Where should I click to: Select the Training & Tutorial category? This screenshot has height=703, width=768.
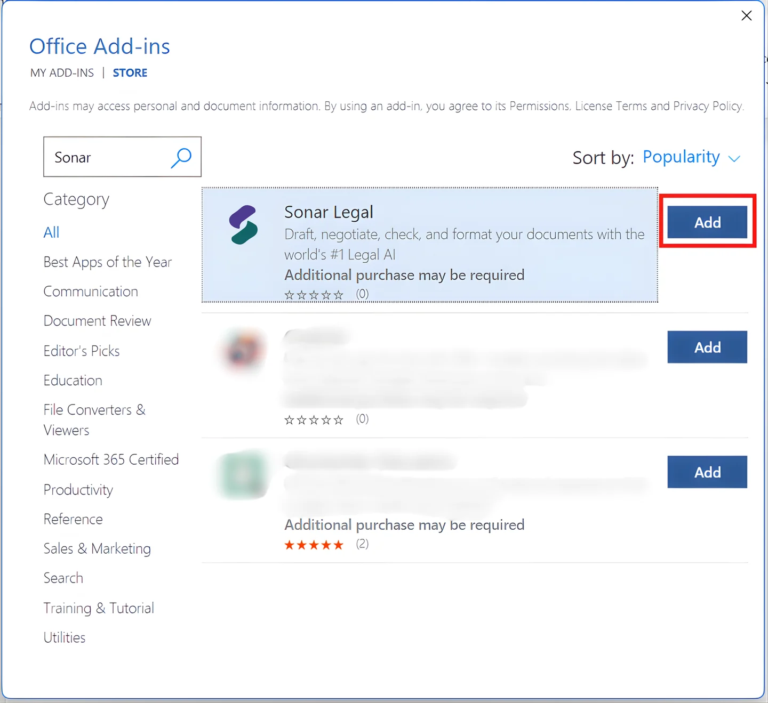pyautogui.click(x=99, y=608)
